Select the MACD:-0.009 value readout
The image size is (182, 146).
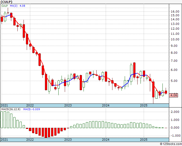32,109
